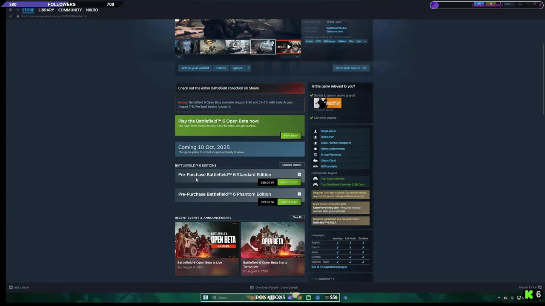This screenshot has width=545, height=306.
Task: Switch to the LIBRARY tab
Action: (x=46, y=10)
